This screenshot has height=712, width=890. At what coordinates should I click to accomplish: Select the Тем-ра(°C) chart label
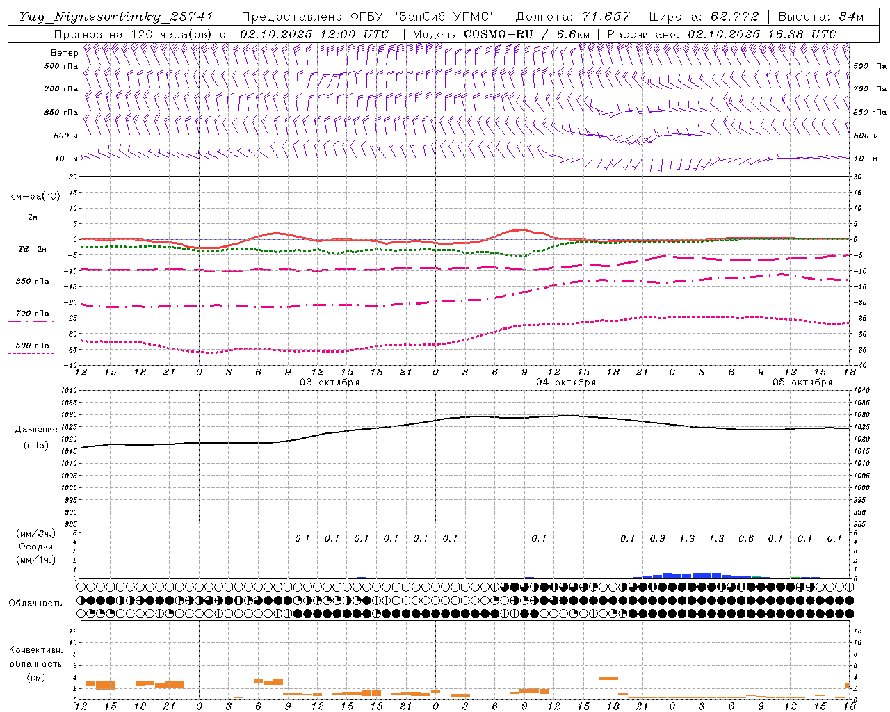(33, 197)
